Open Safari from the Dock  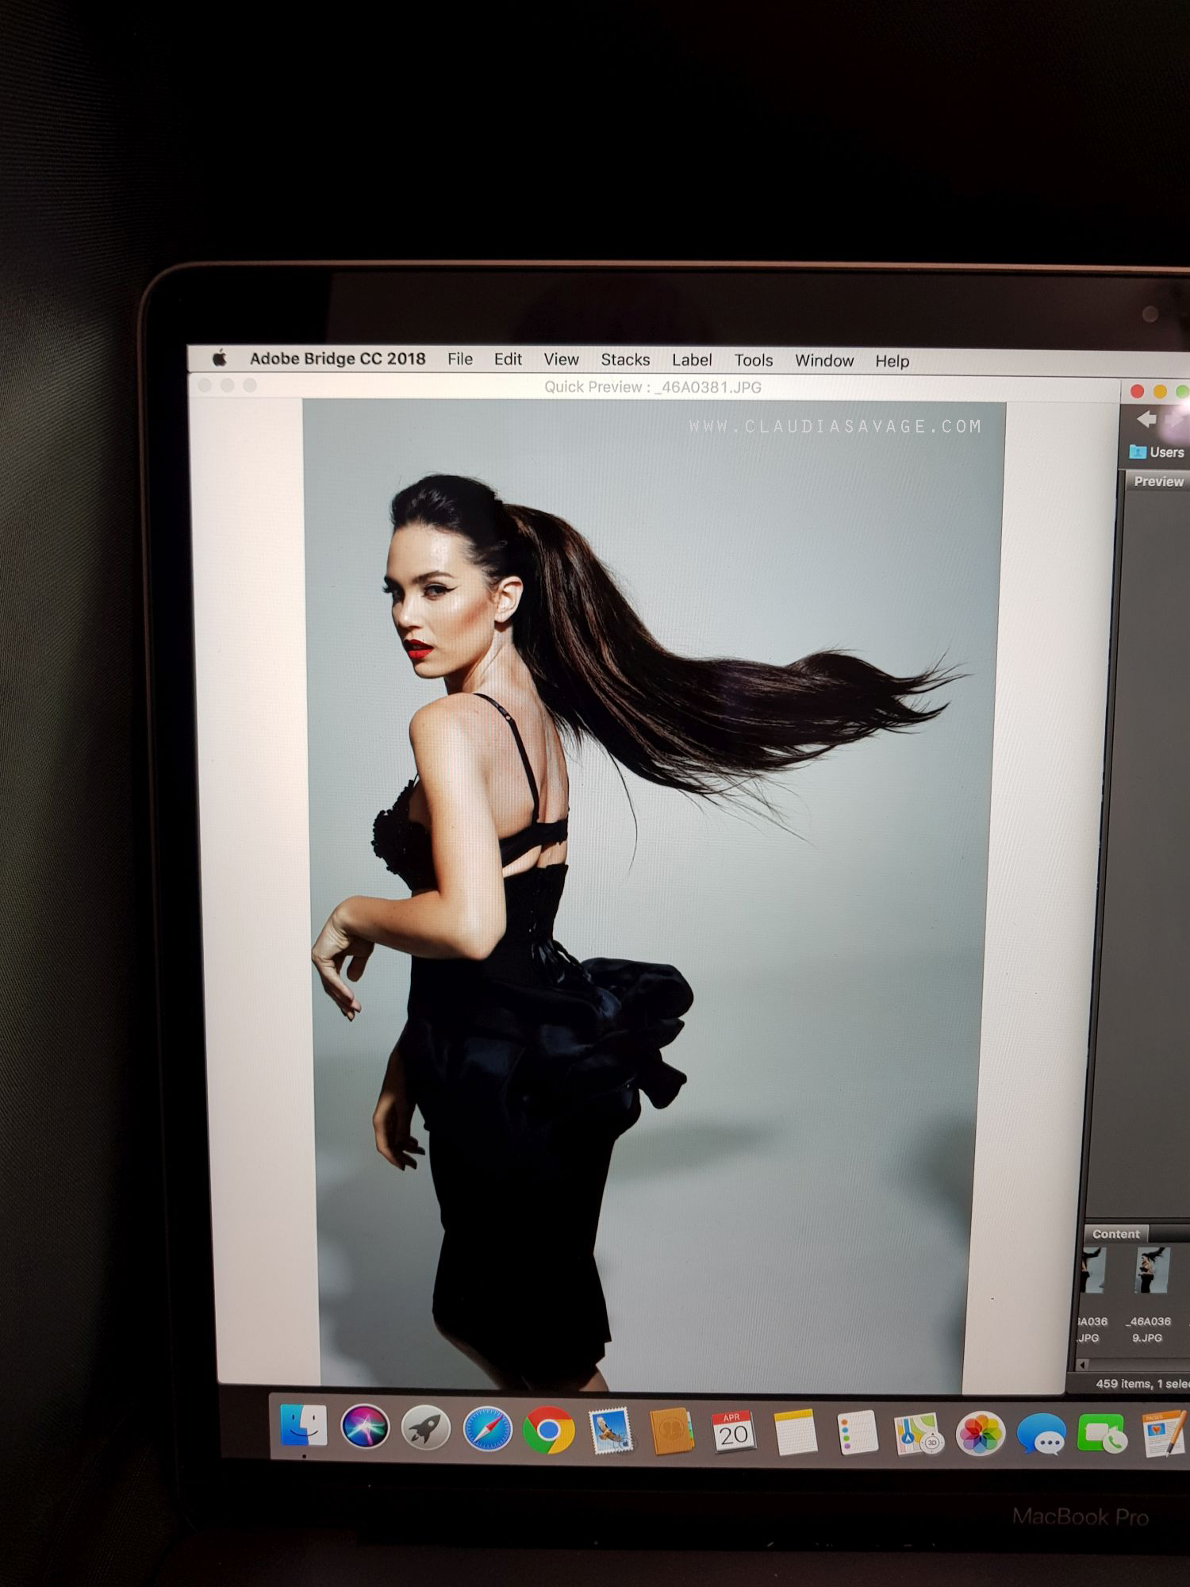487,1428
